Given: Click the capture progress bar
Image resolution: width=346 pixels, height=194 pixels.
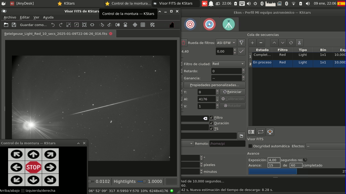Looking at the screenshot, I should (297, 171).
